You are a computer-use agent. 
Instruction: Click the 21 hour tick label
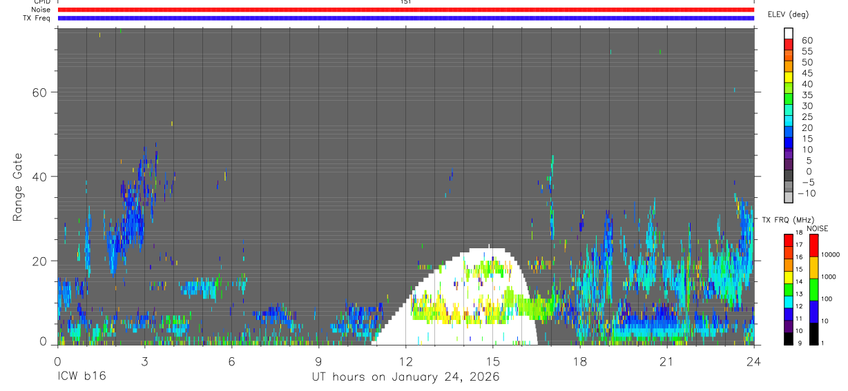click(666, 361)
